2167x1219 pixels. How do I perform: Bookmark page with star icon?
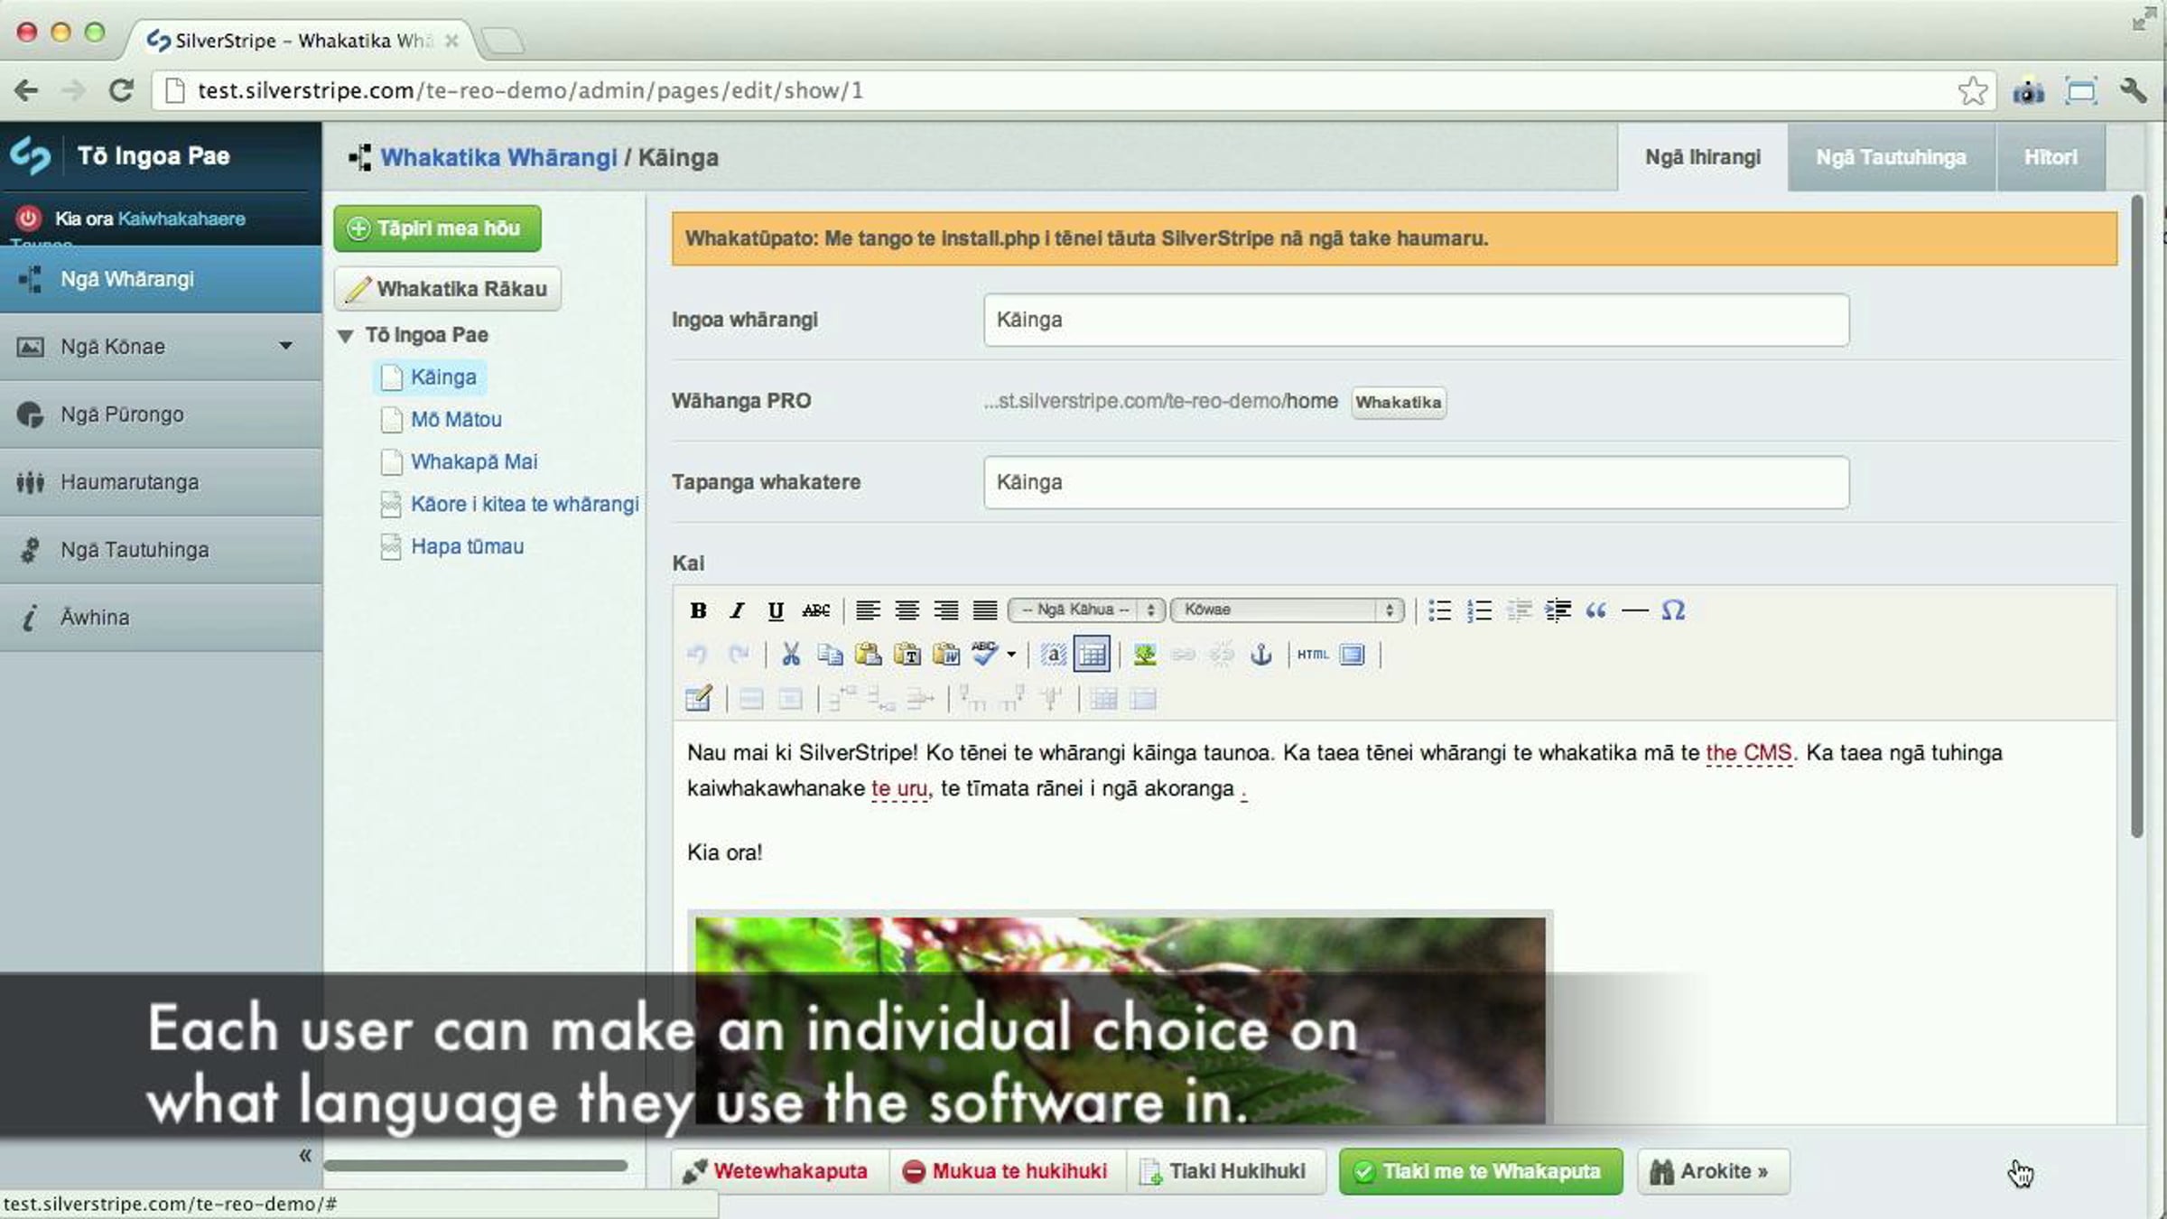tap(1973, 90)
